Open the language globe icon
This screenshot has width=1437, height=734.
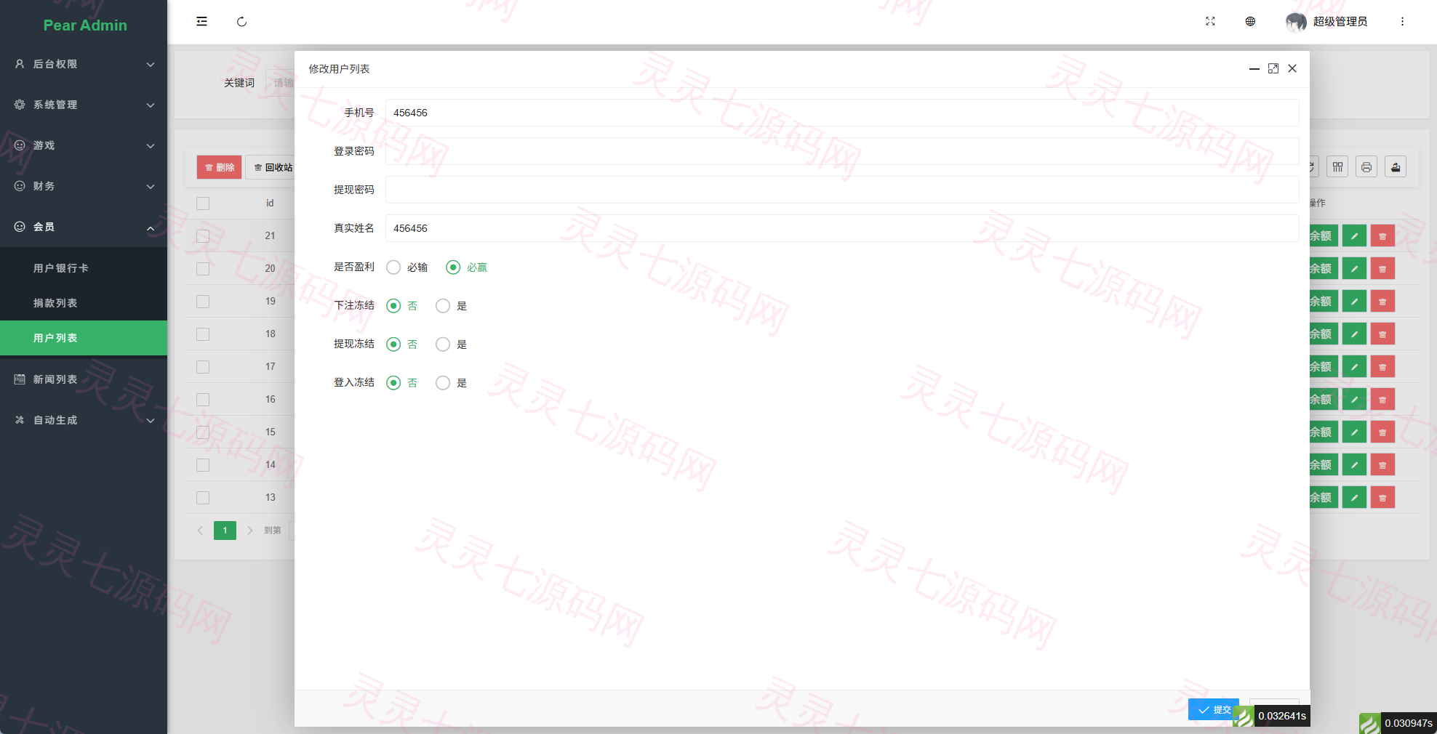point(1250,22)
